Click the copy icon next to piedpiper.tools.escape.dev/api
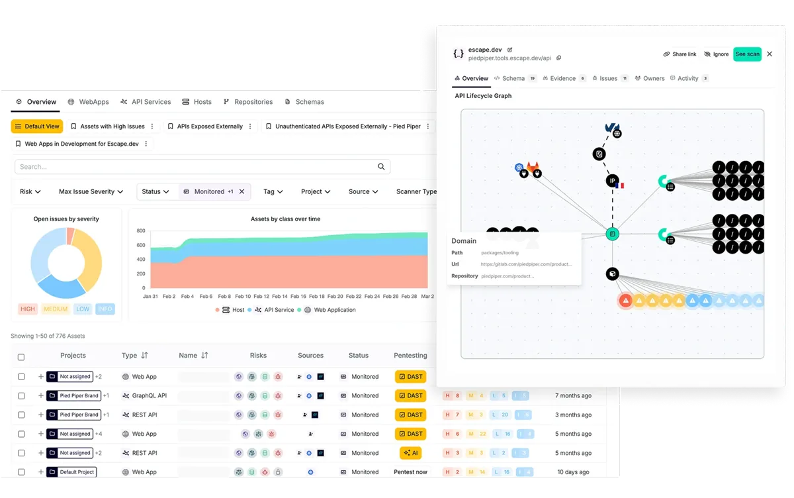Image resolution: width=794 pixels, height=498 pixels. coord(558,58)
